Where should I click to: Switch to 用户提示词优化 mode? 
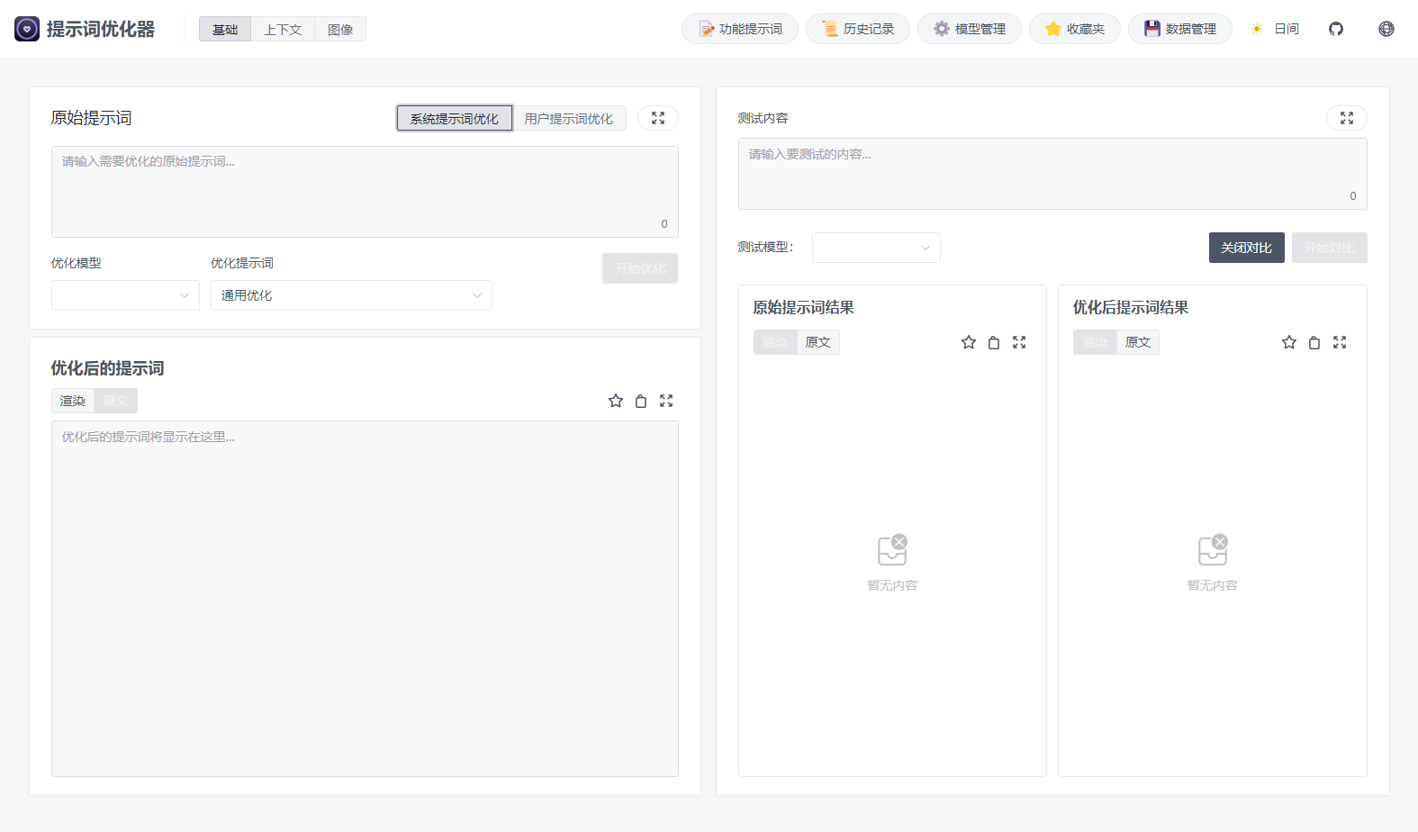(x=569, y=119)
